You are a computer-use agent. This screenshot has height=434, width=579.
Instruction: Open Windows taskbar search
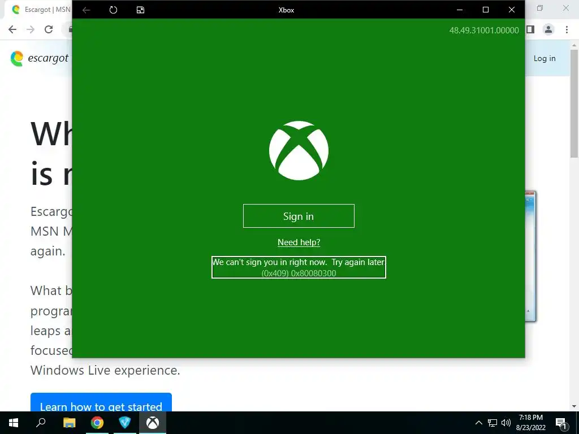[41, 423]
